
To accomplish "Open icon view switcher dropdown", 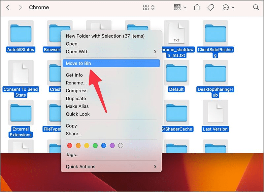I will [x=149, y=7].
